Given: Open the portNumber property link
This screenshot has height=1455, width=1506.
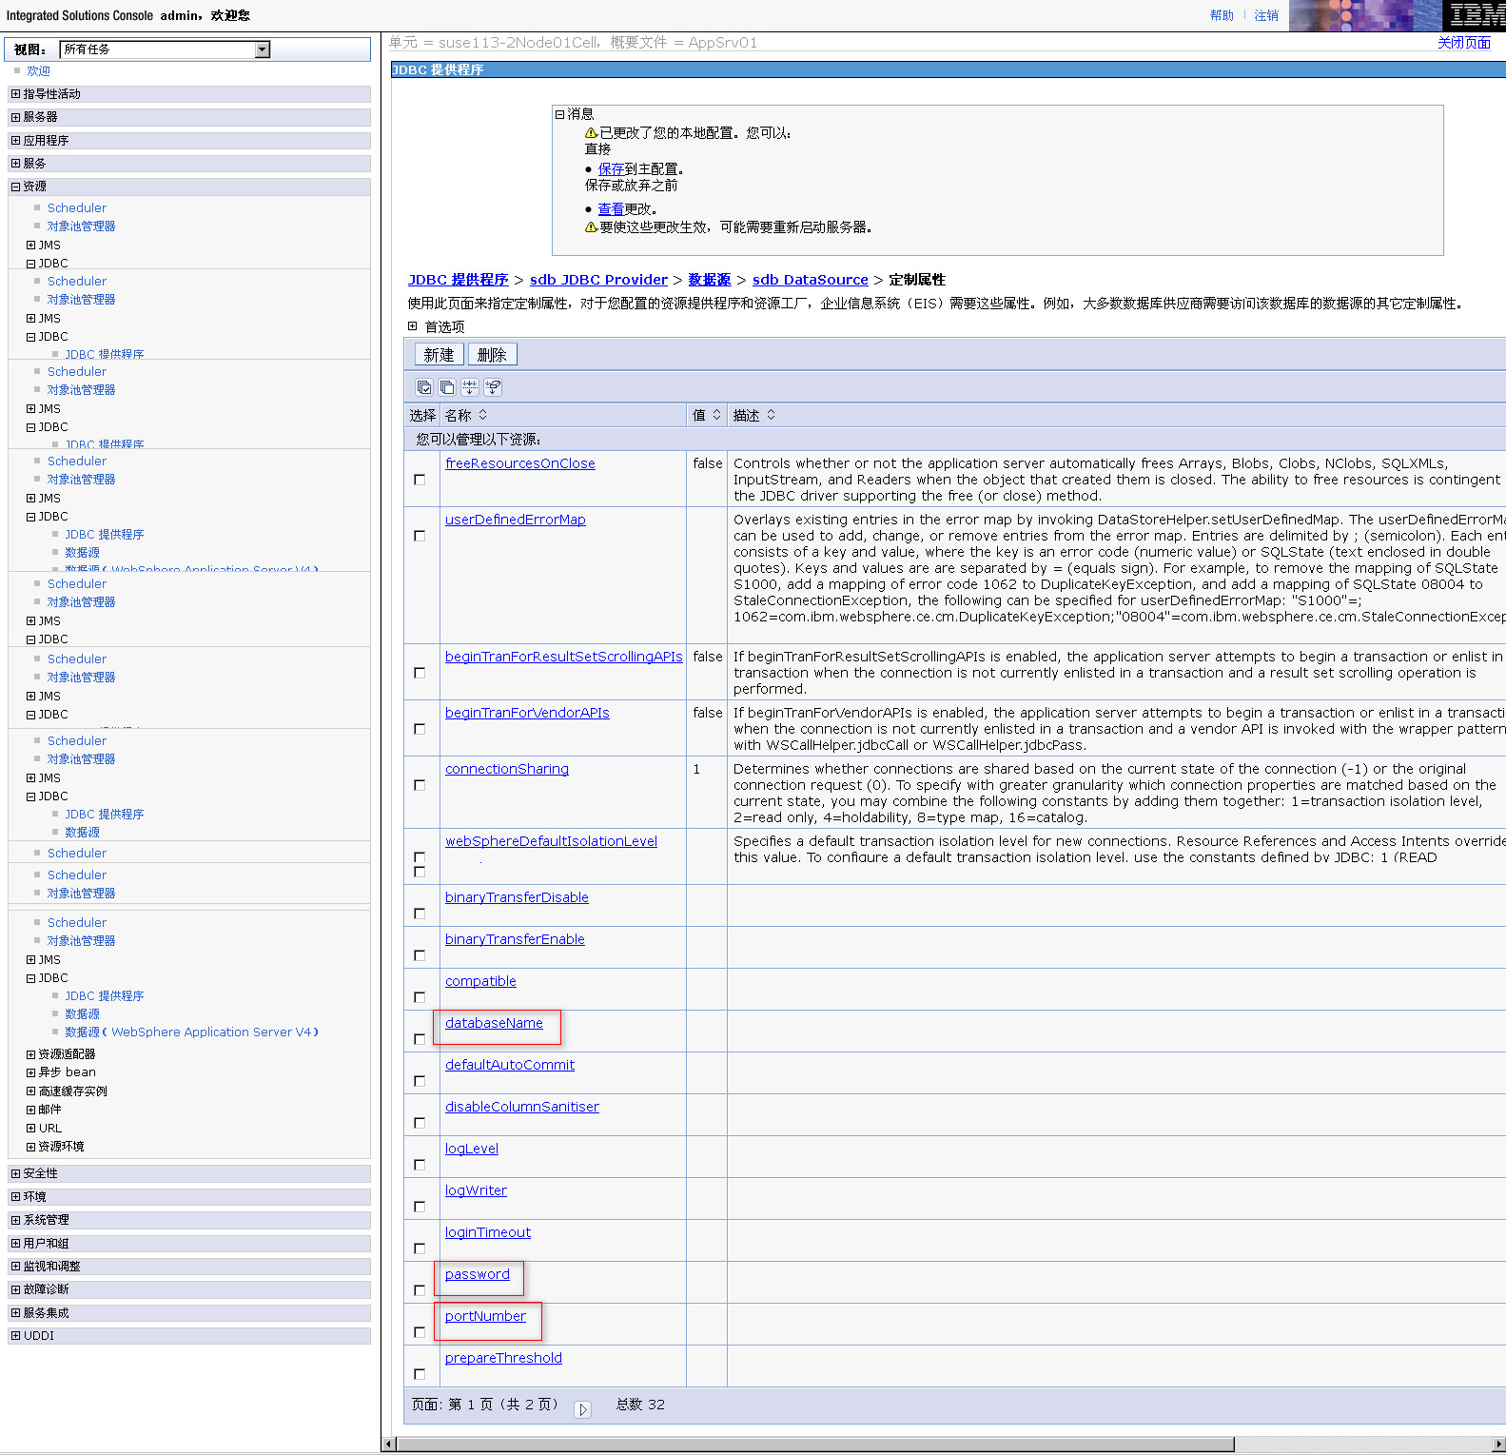Looking at the screenshot, I should coord(485,1316).
